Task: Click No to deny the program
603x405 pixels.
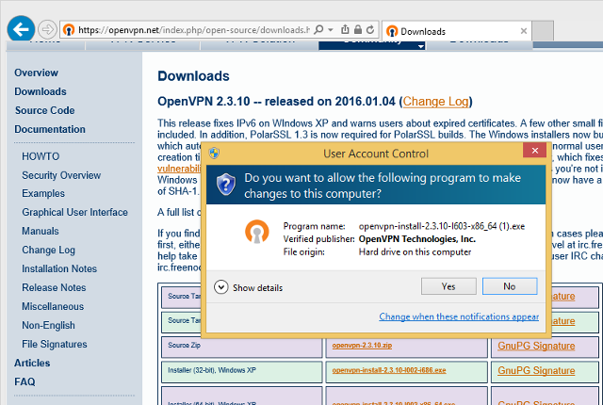Action: pyautogui.click(x=510, y=286)
